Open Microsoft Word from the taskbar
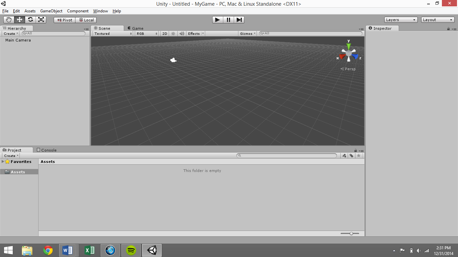 pos(68,250)
